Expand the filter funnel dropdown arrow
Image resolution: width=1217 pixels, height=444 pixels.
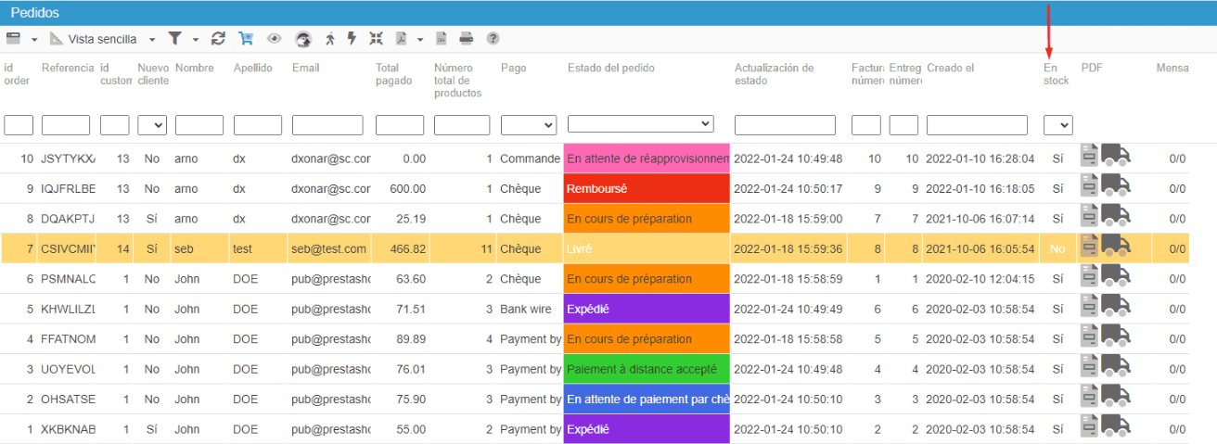point(196,40)
